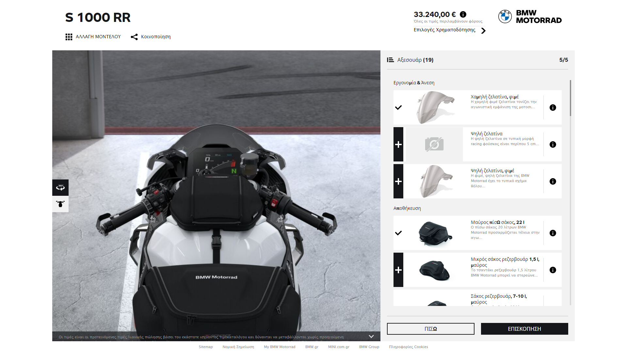Open BMW.gr footer link

312,347
